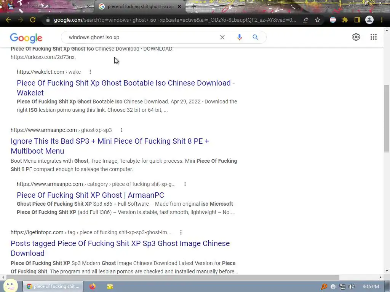Click the horizontal scroll left arrow
Image resolution: width=390 pixels, height=292 pixels.
3,277
